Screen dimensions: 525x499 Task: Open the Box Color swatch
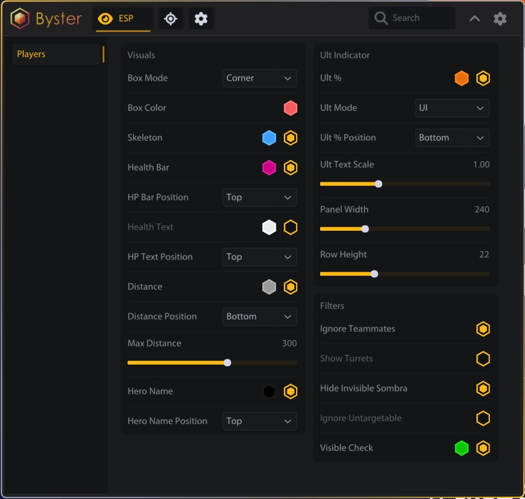click(x=290, y=108)
